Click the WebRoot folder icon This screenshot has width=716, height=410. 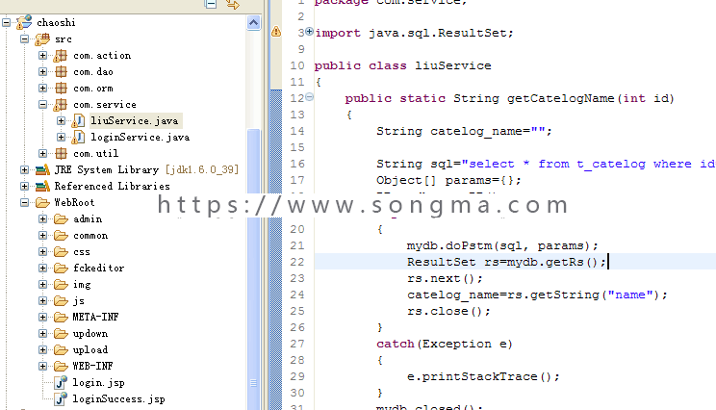point(42,203)
